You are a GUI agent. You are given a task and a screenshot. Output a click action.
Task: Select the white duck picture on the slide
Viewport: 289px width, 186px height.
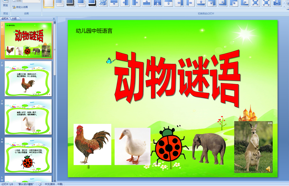point(133,146)
